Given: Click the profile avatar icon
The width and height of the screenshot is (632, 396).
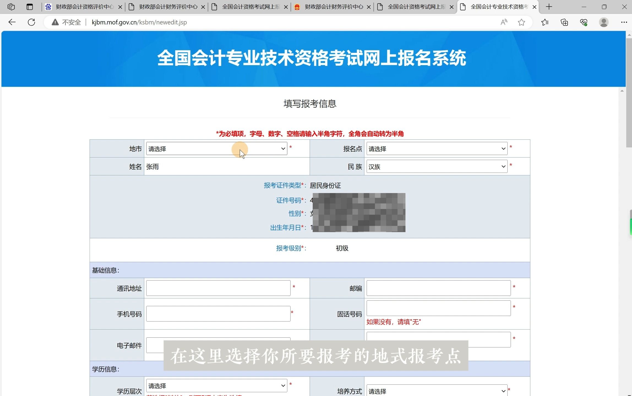Looking at the screenshot, I should pyautogui.click(x=604, y=22).
